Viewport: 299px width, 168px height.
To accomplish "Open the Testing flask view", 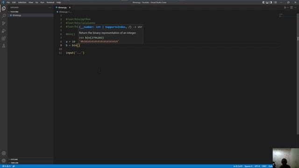I will 4,46.
